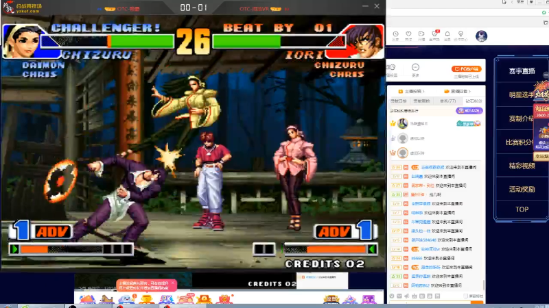Open the PK gift icon

(x=166, y=299)
